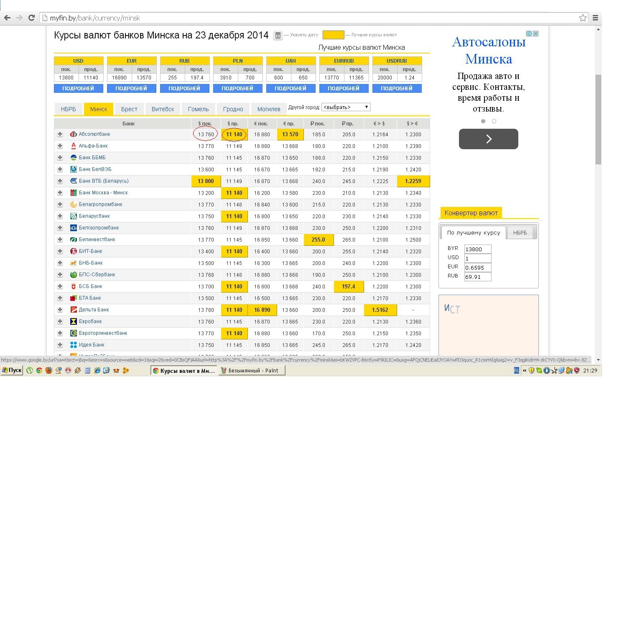Click the Skype tray icon

(539, 370)
